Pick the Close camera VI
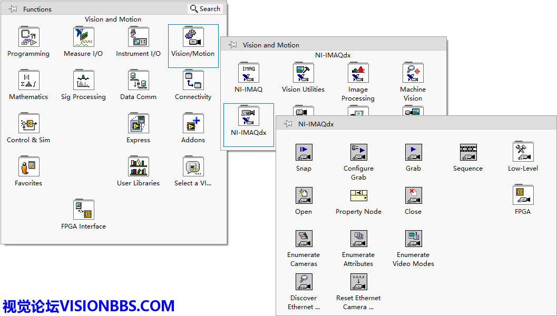 coord(413,195)
